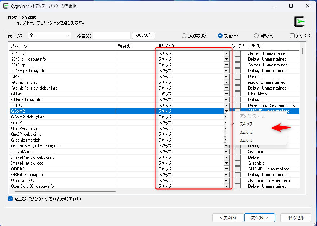Click the クリア(C) button
This screenshot has height=226, width=317.
click(x=144, y=35)
